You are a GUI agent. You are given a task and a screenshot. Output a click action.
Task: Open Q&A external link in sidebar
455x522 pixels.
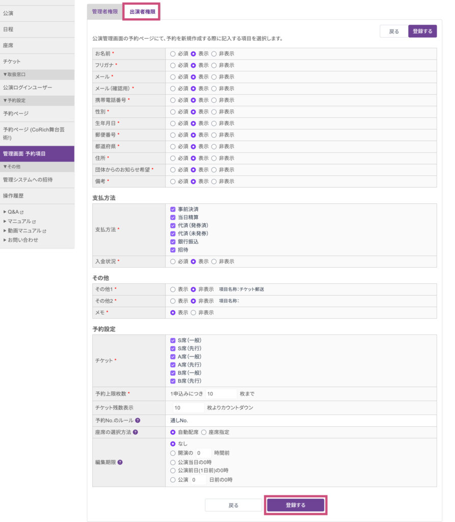tap(13, 212)
